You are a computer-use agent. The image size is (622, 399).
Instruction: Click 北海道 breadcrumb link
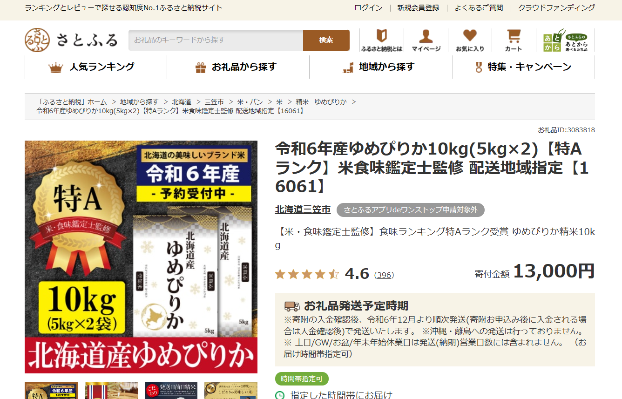(x=182, y=102)
